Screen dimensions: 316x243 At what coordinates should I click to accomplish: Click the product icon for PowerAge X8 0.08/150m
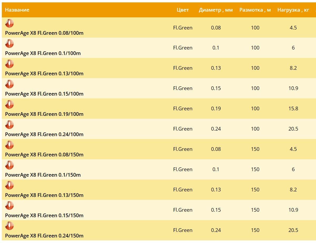[9, 145]
